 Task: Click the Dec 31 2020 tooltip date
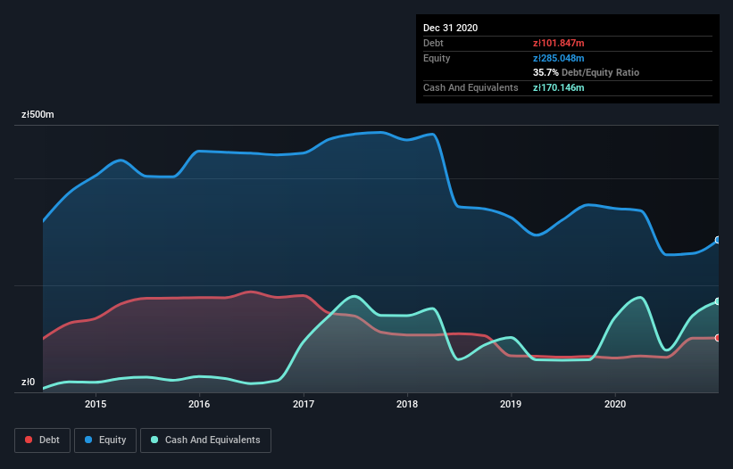coord(451,28)
